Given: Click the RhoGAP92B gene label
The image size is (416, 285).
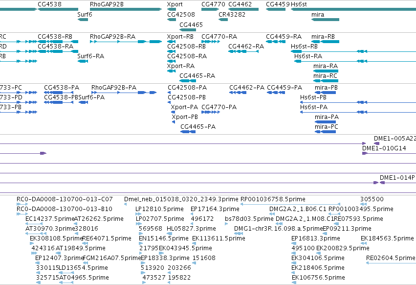Looking at the screenshot, I should [107, 4].
